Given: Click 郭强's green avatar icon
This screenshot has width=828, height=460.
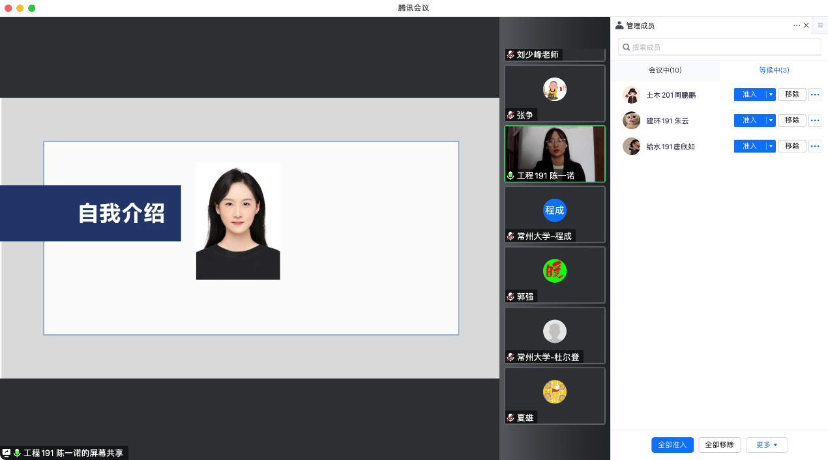Looking at the screenshot, I should [555, 271].
